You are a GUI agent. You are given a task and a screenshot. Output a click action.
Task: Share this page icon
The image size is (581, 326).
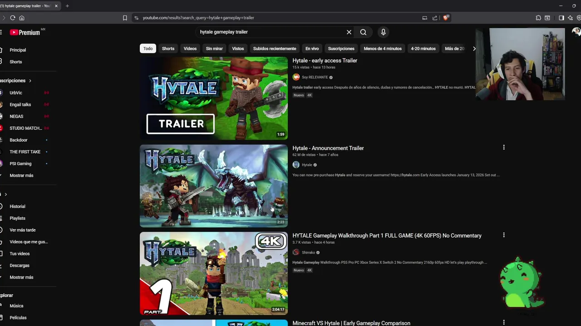point(435,18)
